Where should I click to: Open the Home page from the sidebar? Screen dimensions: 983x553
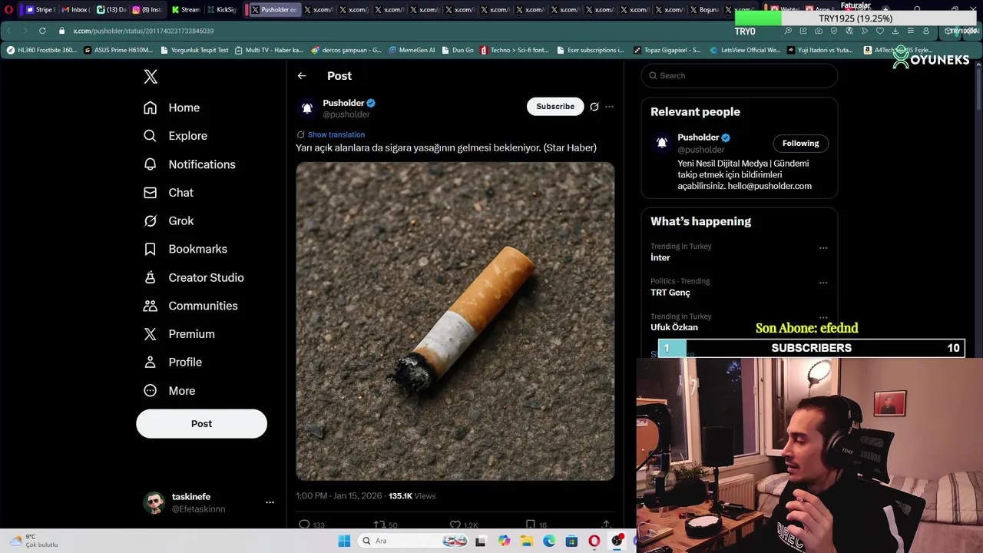(x=171, y=108)
